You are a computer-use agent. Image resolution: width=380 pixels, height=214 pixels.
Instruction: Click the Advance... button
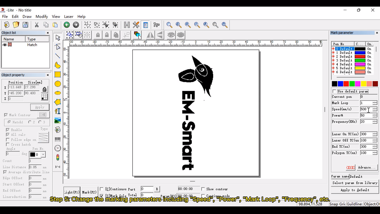point(367,167)
